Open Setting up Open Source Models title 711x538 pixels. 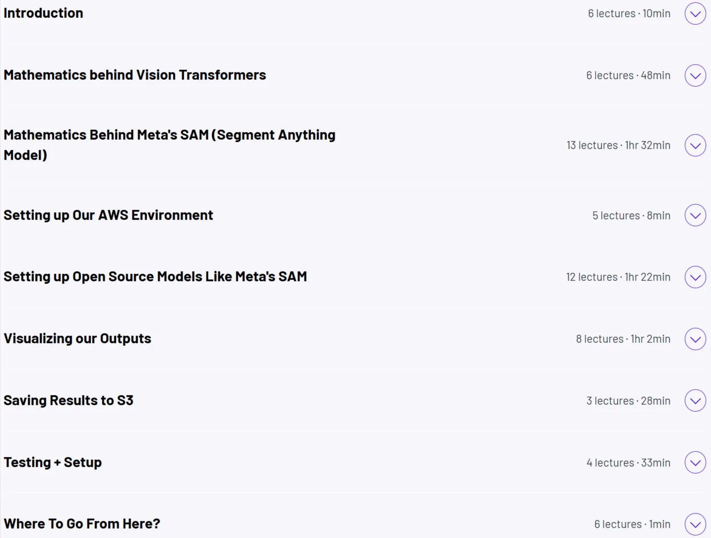155,276
